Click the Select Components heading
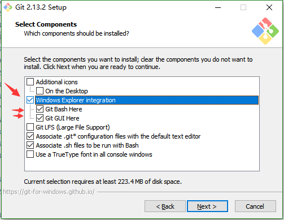The image size is (284, 220). [46, 24]
